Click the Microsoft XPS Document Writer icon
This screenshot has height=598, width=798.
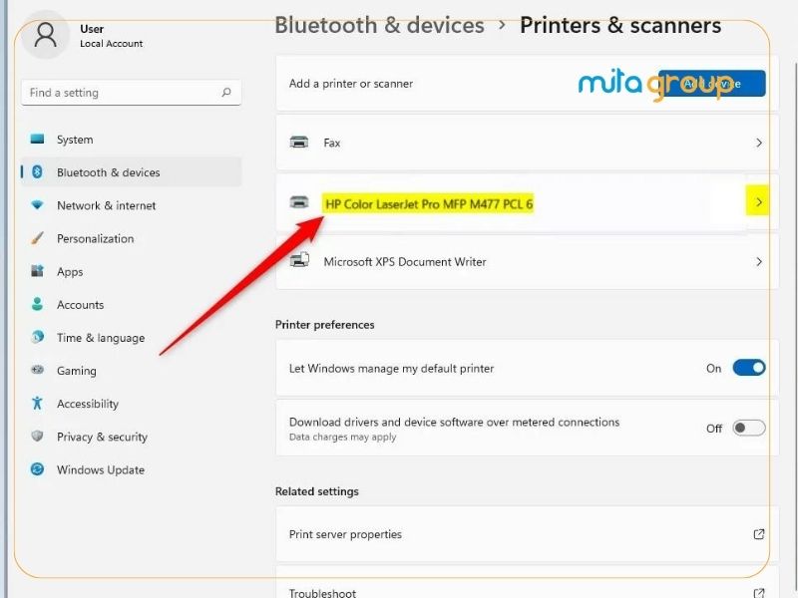299,260
